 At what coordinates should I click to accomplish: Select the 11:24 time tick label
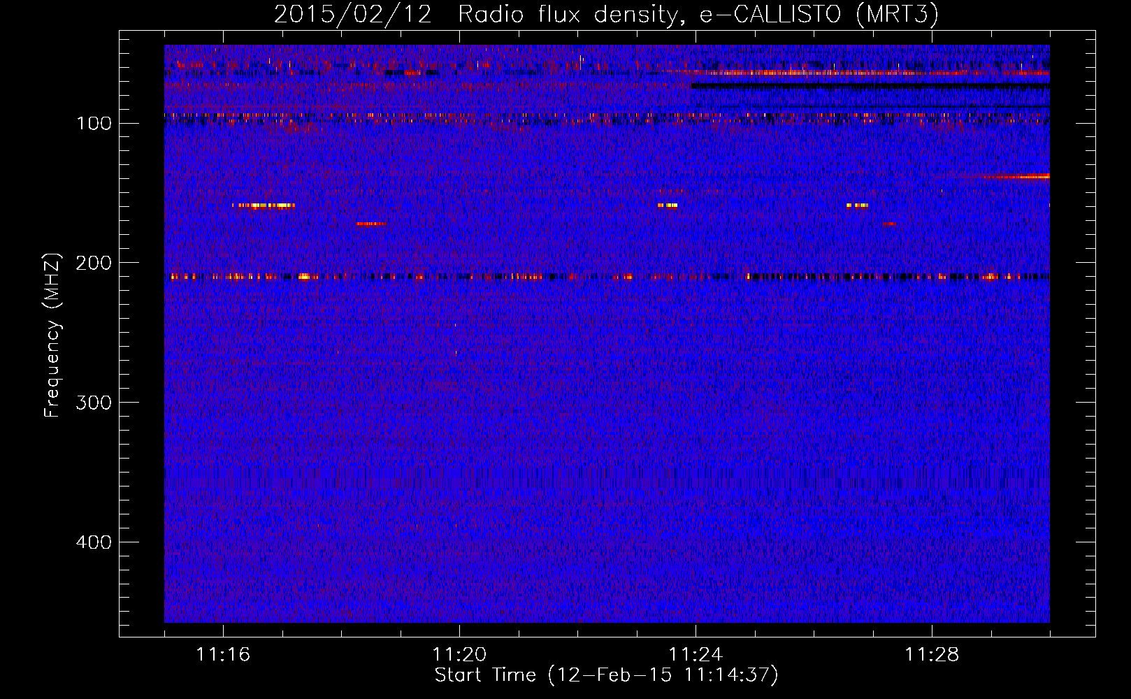pyautogui.click(x=696, y=655)
